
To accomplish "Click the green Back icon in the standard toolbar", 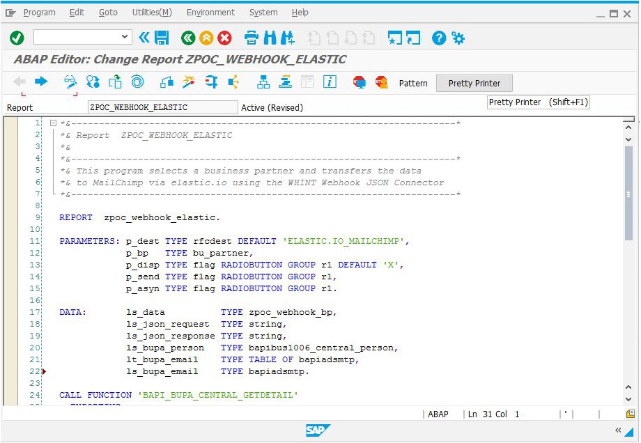I will [x=188, y=38].
